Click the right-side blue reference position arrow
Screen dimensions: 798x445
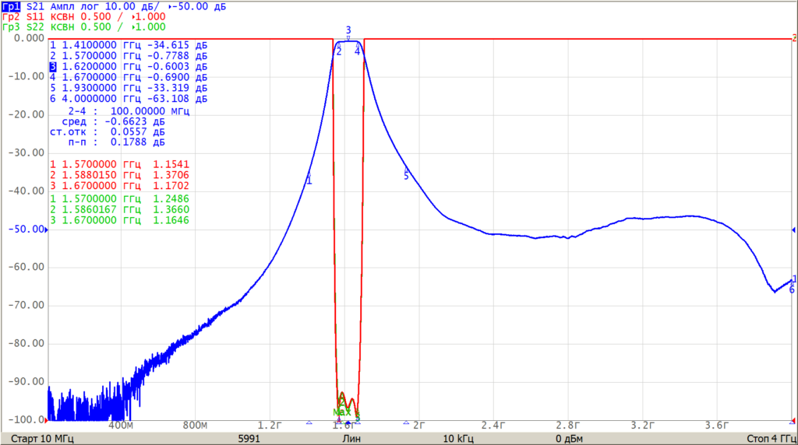(793, 230)
